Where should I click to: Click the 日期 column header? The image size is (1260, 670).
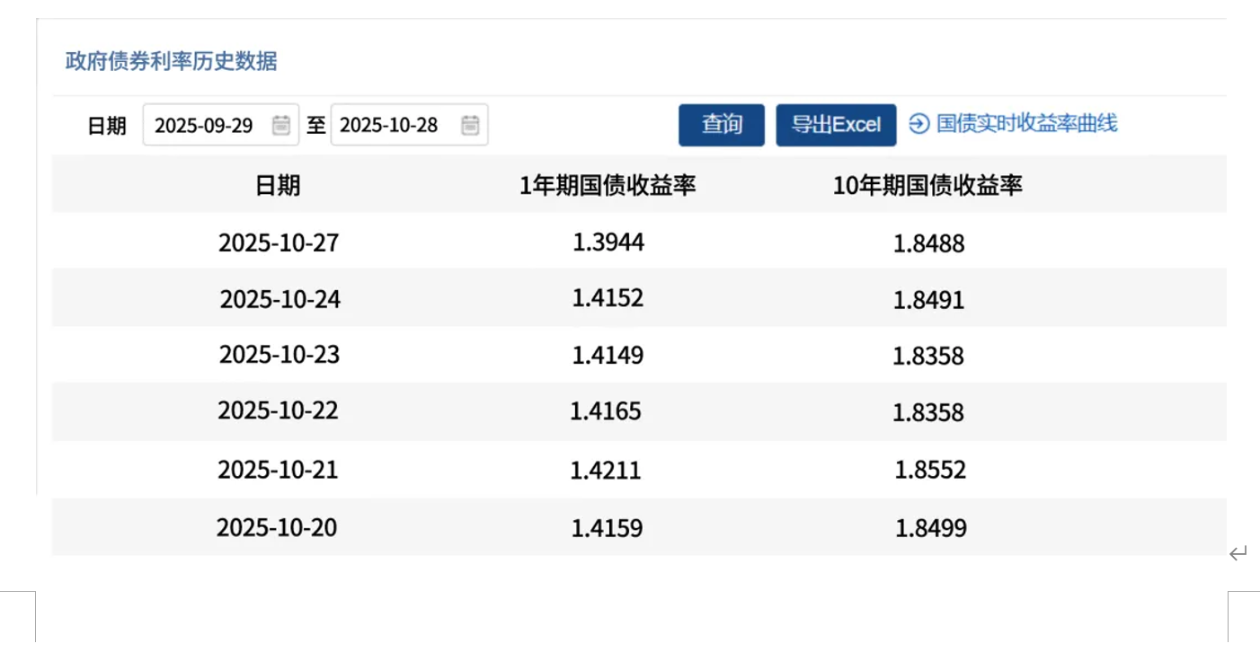(x=278, y=185)
